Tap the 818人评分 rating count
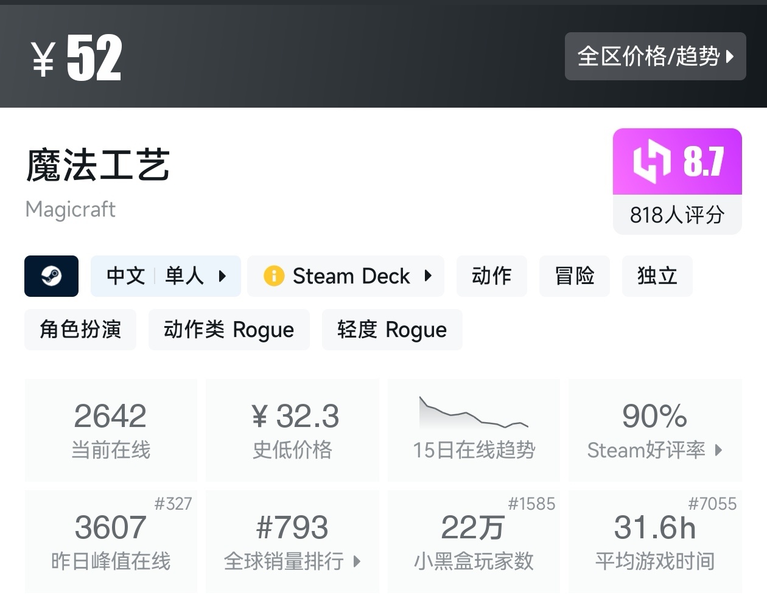Screen dimensions: 767x604 tap(677, 215)
